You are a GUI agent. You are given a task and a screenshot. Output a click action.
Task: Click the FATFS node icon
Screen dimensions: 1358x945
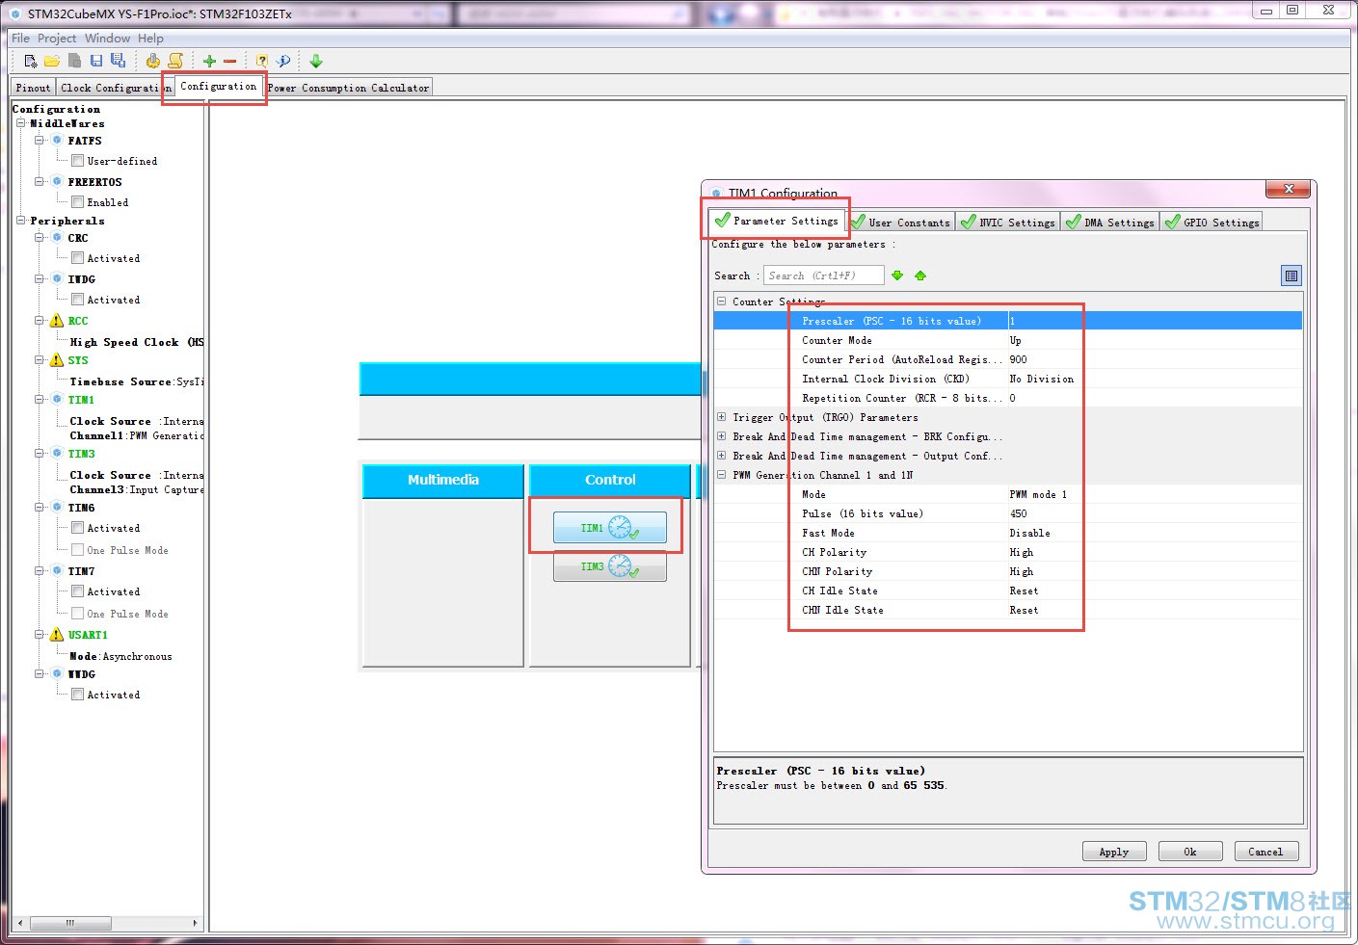coord(57,141)
